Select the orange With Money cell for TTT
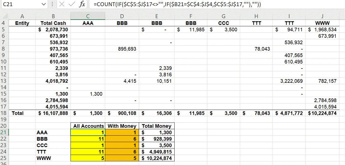 pyautogui.click(x=122, y=152)
